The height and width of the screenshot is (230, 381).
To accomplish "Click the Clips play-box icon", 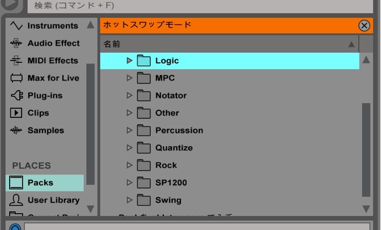I will pos(16,113).
